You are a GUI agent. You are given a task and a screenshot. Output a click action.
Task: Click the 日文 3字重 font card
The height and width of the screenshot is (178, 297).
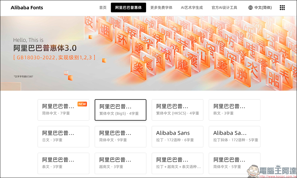pyautogui.click(x=63, y=136)
